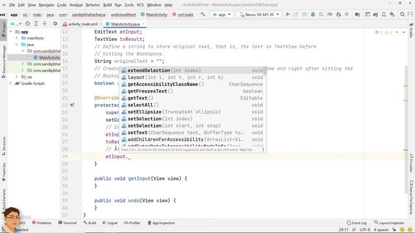Open the VCS menu
415x233 pixels.
[x=140, y=5]
